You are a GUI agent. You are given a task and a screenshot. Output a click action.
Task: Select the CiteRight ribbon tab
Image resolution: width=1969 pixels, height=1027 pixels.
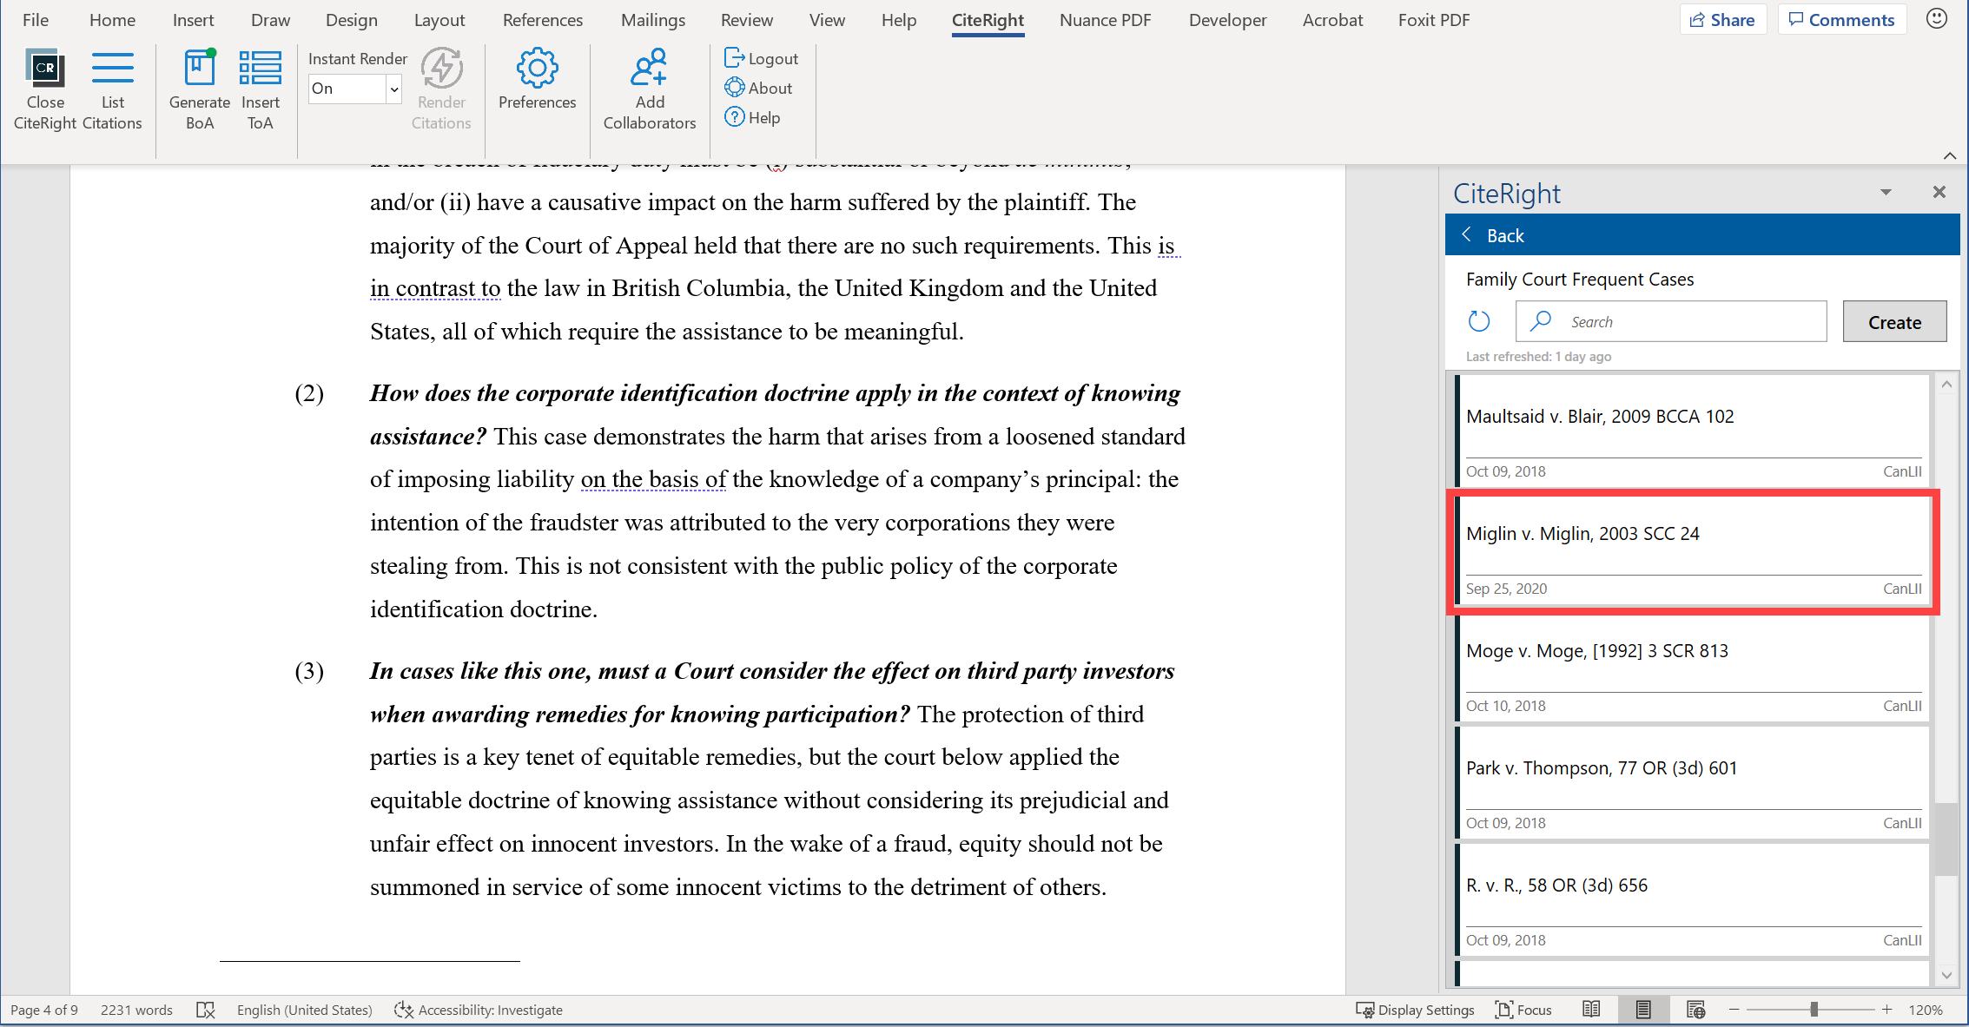(988, 20)
